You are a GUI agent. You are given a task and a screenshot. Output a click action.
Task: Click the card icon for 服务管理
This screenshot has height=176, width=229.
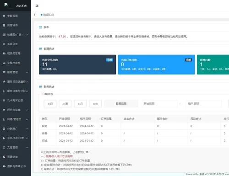[4, 72]
